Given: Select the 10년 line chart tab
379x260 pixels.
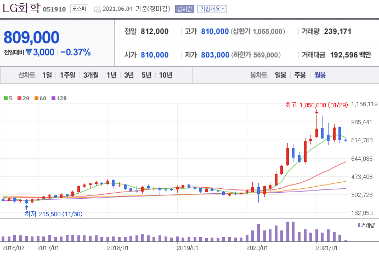Looking at the screenshot, I should (x=166, y=75).
